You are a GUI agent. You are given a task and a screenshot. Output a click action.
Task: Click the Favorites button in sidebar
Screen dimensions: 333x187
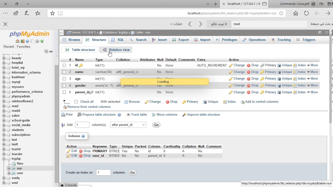click(x=23, y=47)
